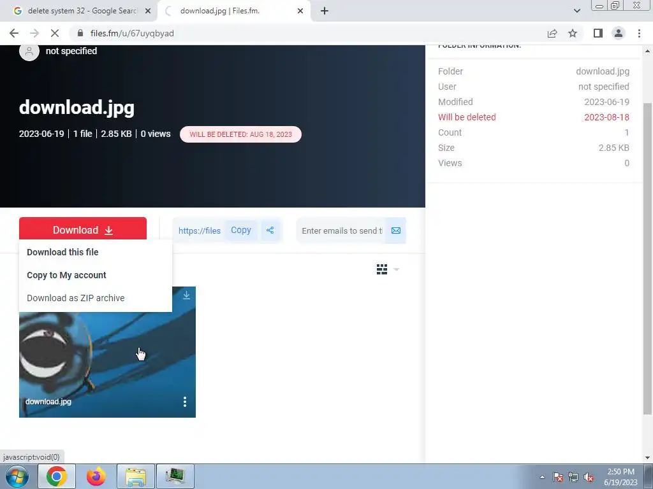Click the download.jpg page title
Screen dimensions: 653x489
click(77, 107)
